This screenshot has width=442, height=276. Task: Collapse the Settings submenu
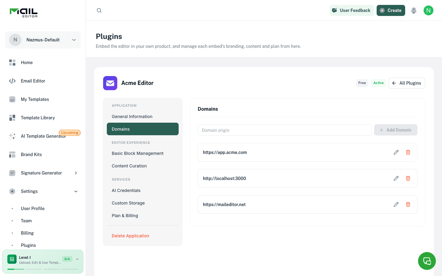pos(76,191)
